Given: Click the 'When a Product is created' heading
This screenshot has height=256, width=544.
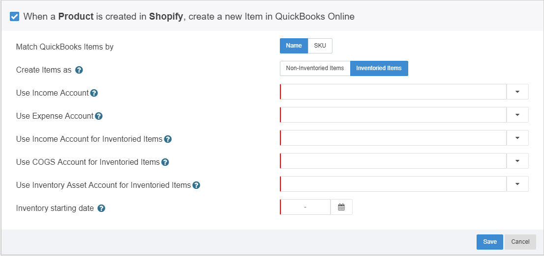Looking at the screenshot, I should pyautogui.click(x=189, y=16).
